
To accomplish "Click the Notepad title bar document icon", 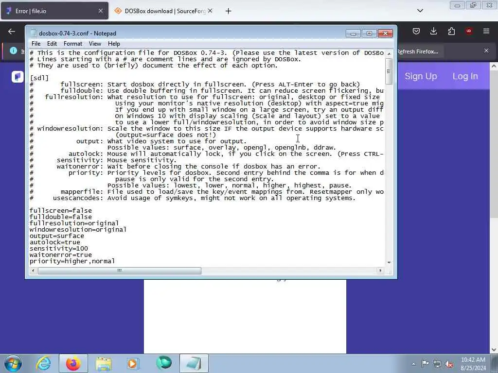I will click(34, 34).
